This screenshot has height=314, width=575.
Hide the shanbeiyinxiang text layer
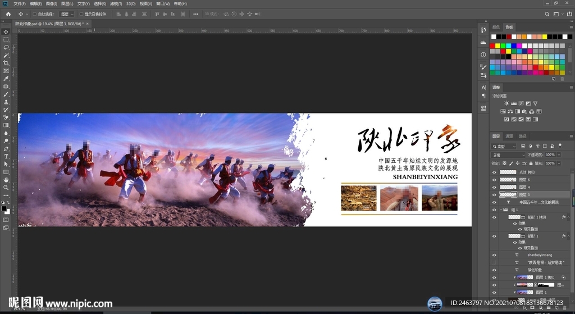point(494,255)
